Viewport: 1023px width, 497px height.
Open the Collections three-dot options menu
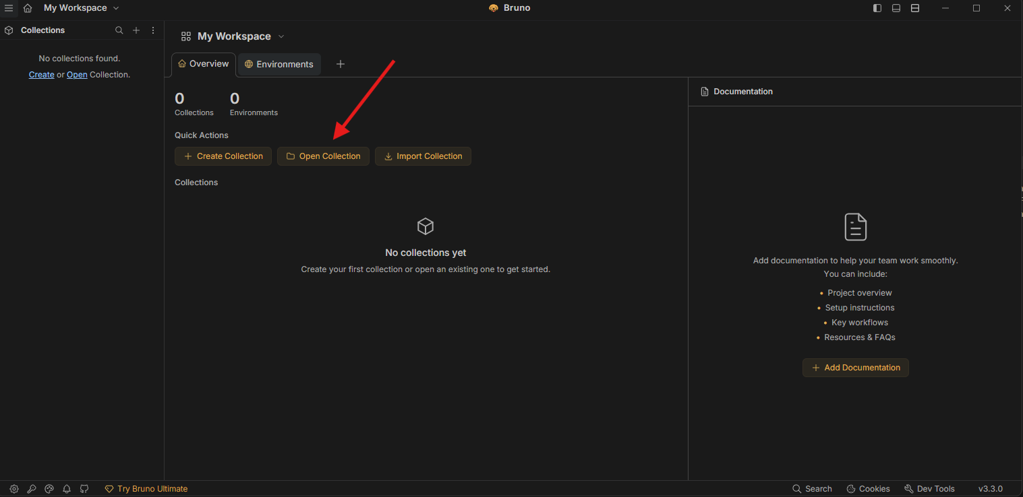click(x=153, y=30)
